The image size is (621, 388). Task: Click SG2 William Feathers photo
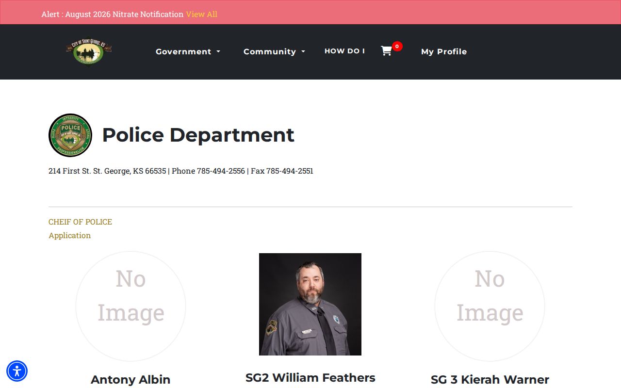(x=310, y=304)
